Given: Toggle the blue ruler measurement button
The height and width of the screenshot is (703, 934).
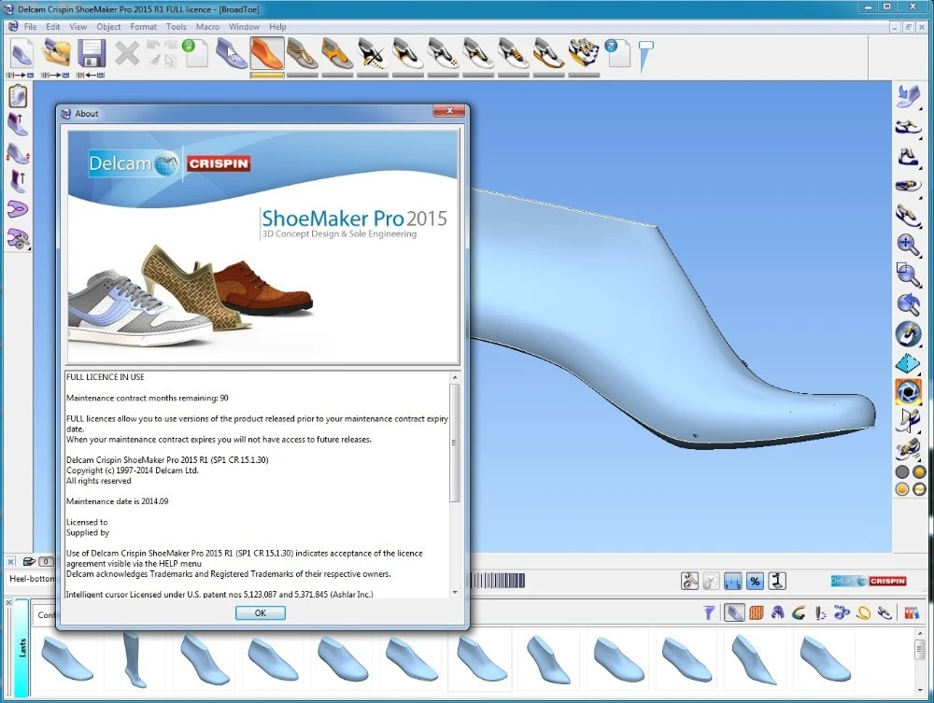Looking at the screenshot, I should (732, 581).
